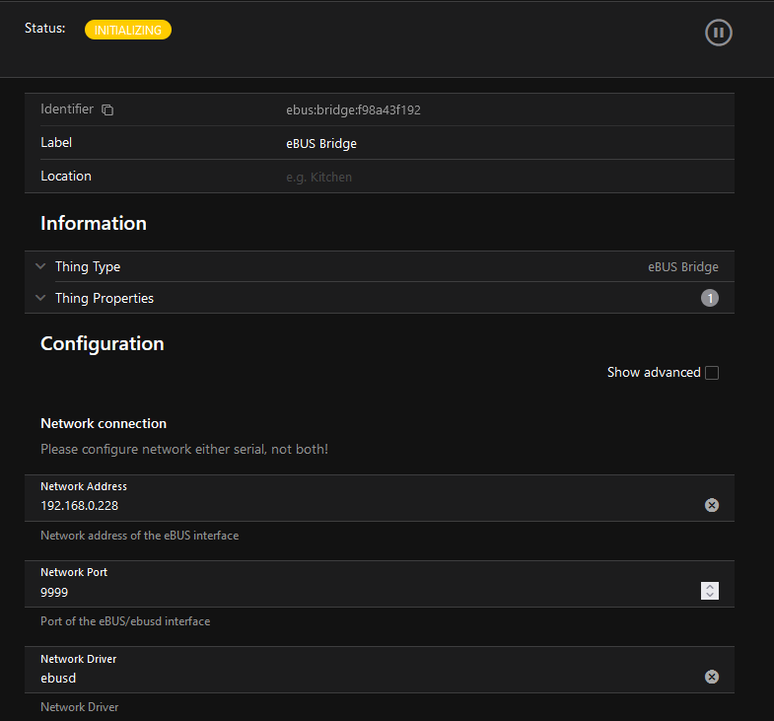Click the Thing Properties count badge
The height and width of the screenshot is (721, 774).
(x=709, y=298)
